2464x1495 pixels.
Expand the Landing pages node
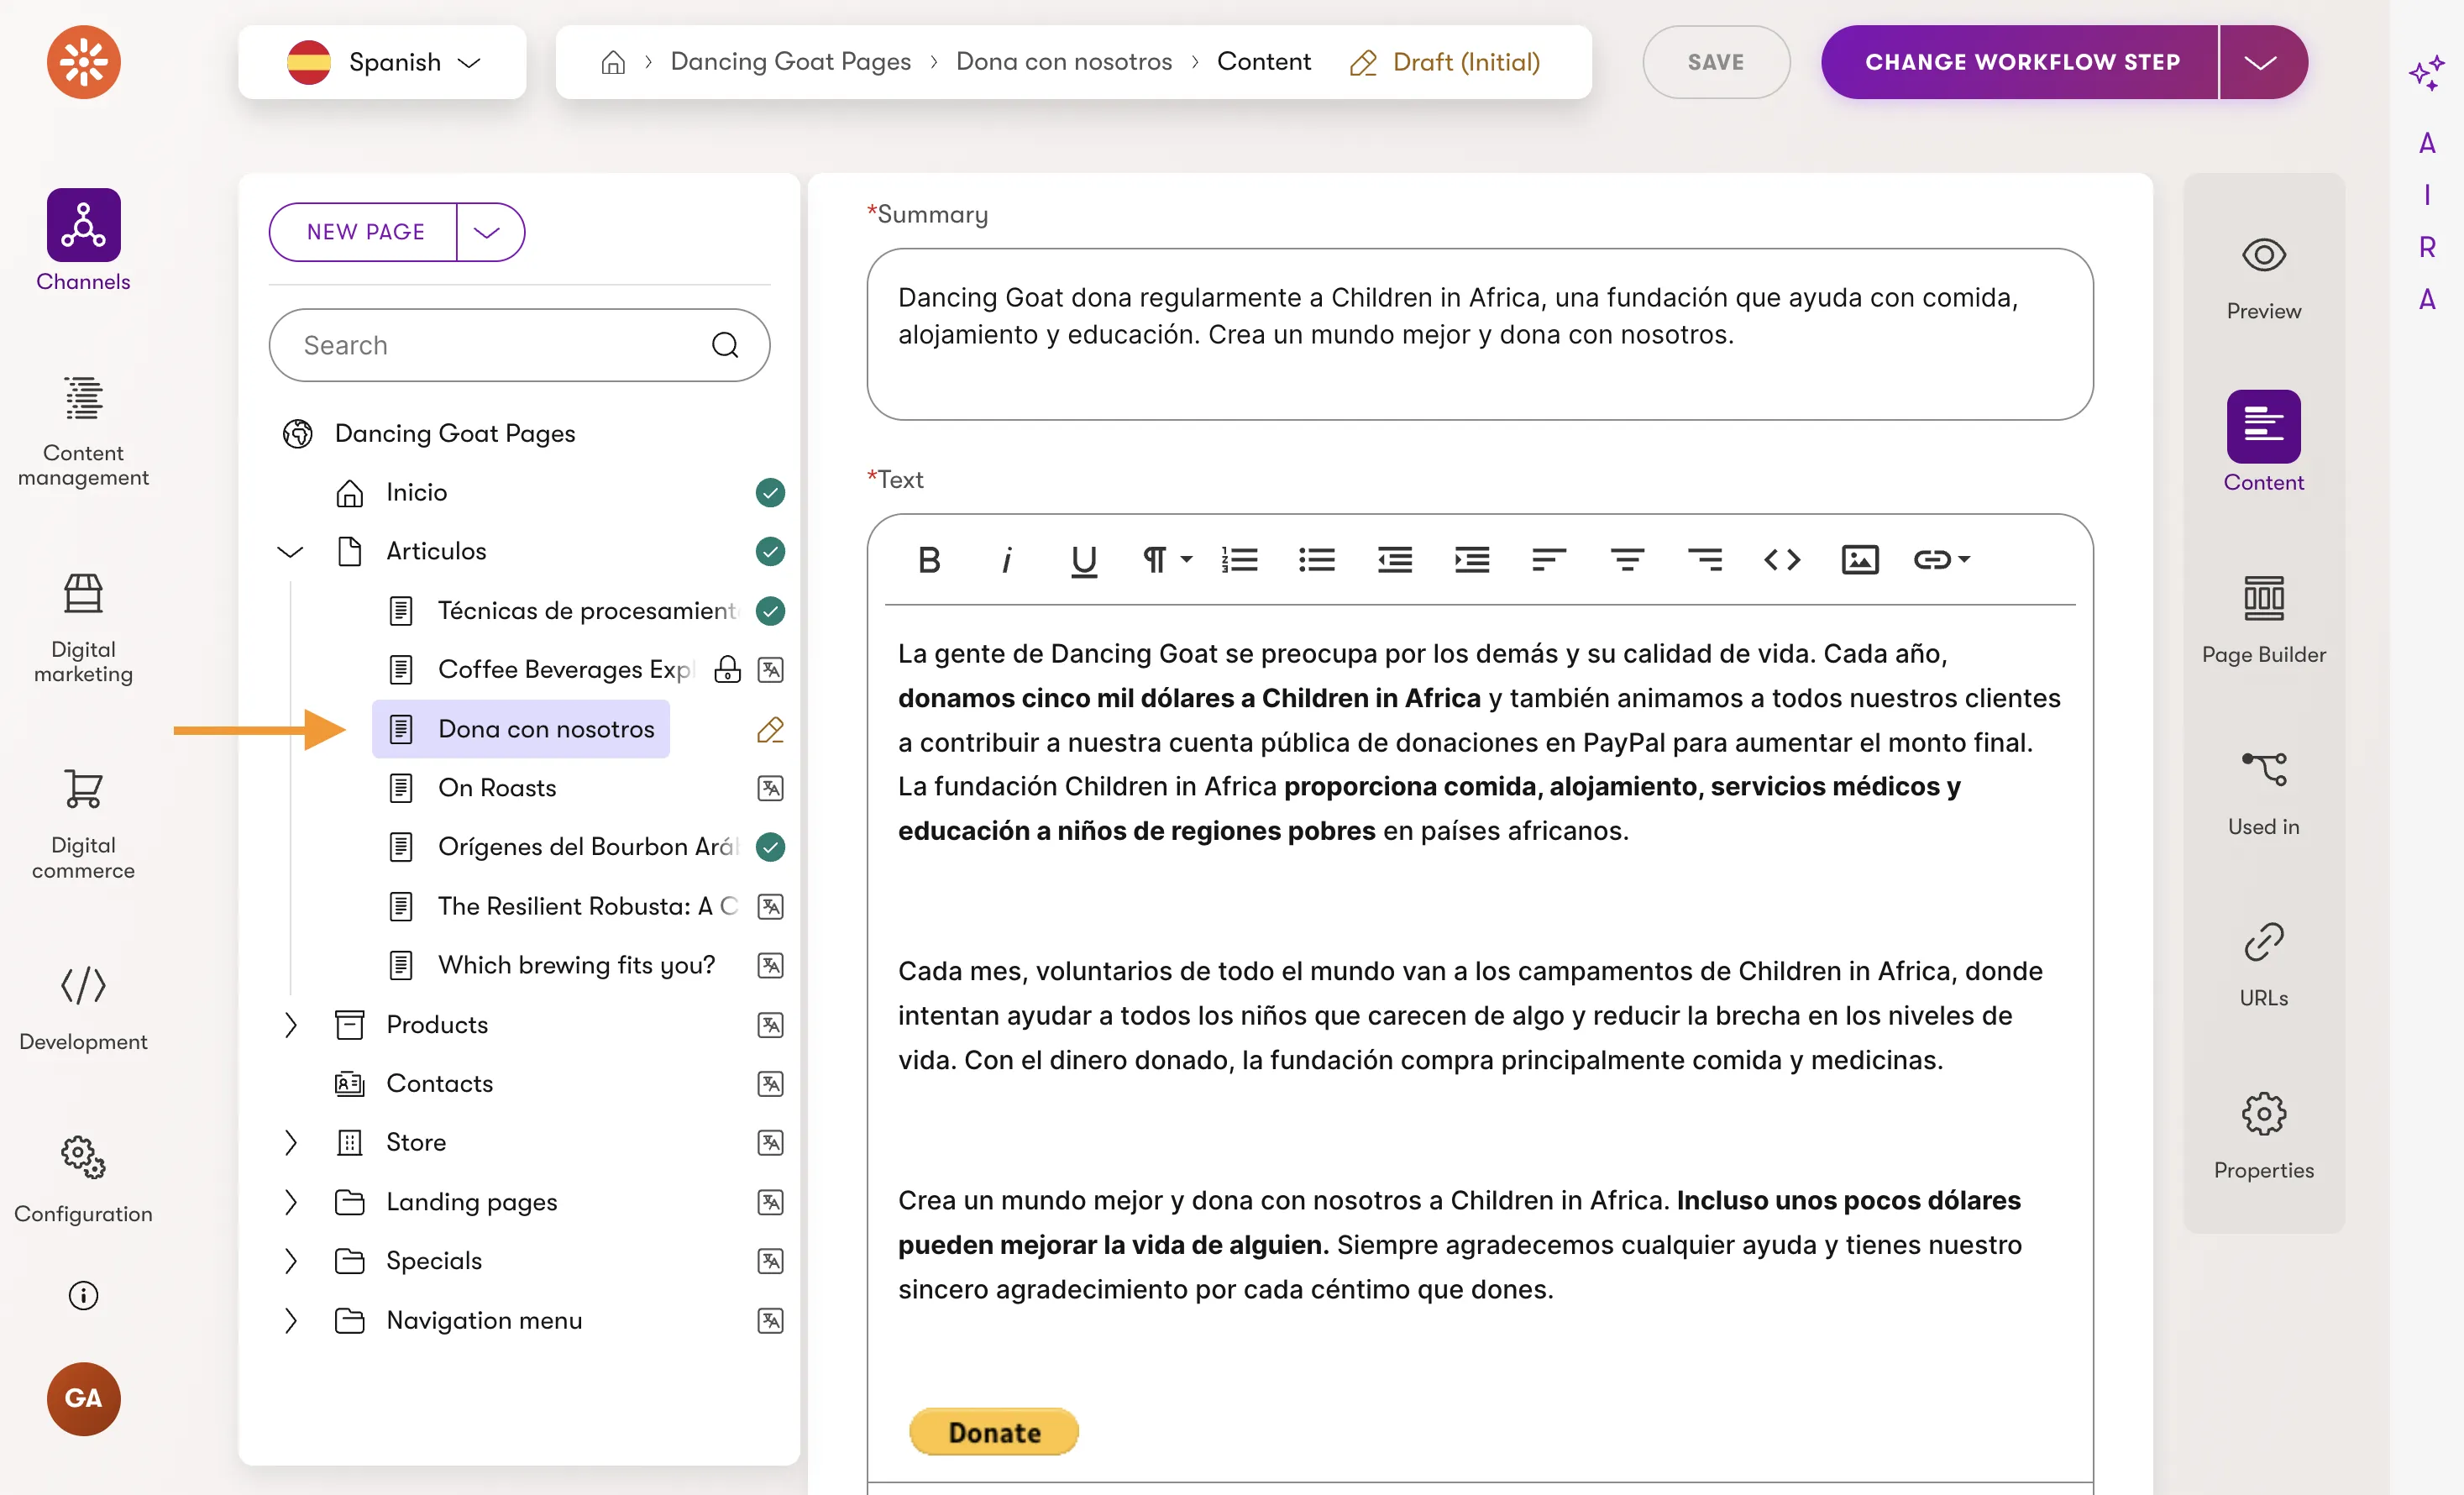pyautogui.click(x=290, y=1202)
